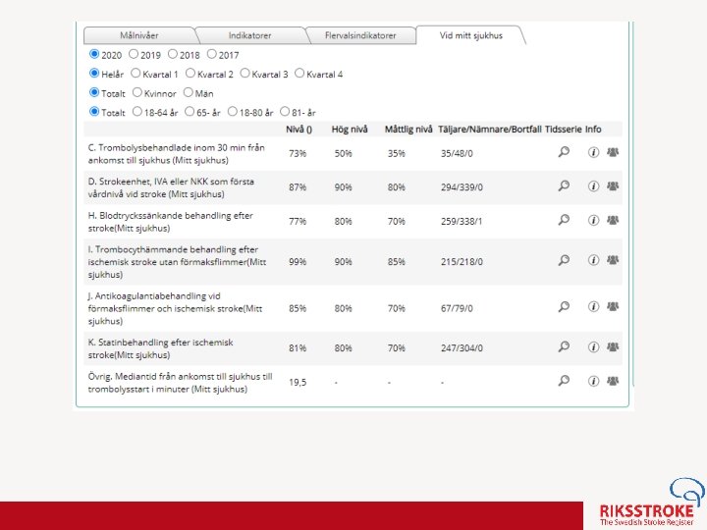Image resolution: width=707 pixels, height=530 pixels.
Task: Switch to Flervalsindikatorer tab
Action: click(360, 35)
